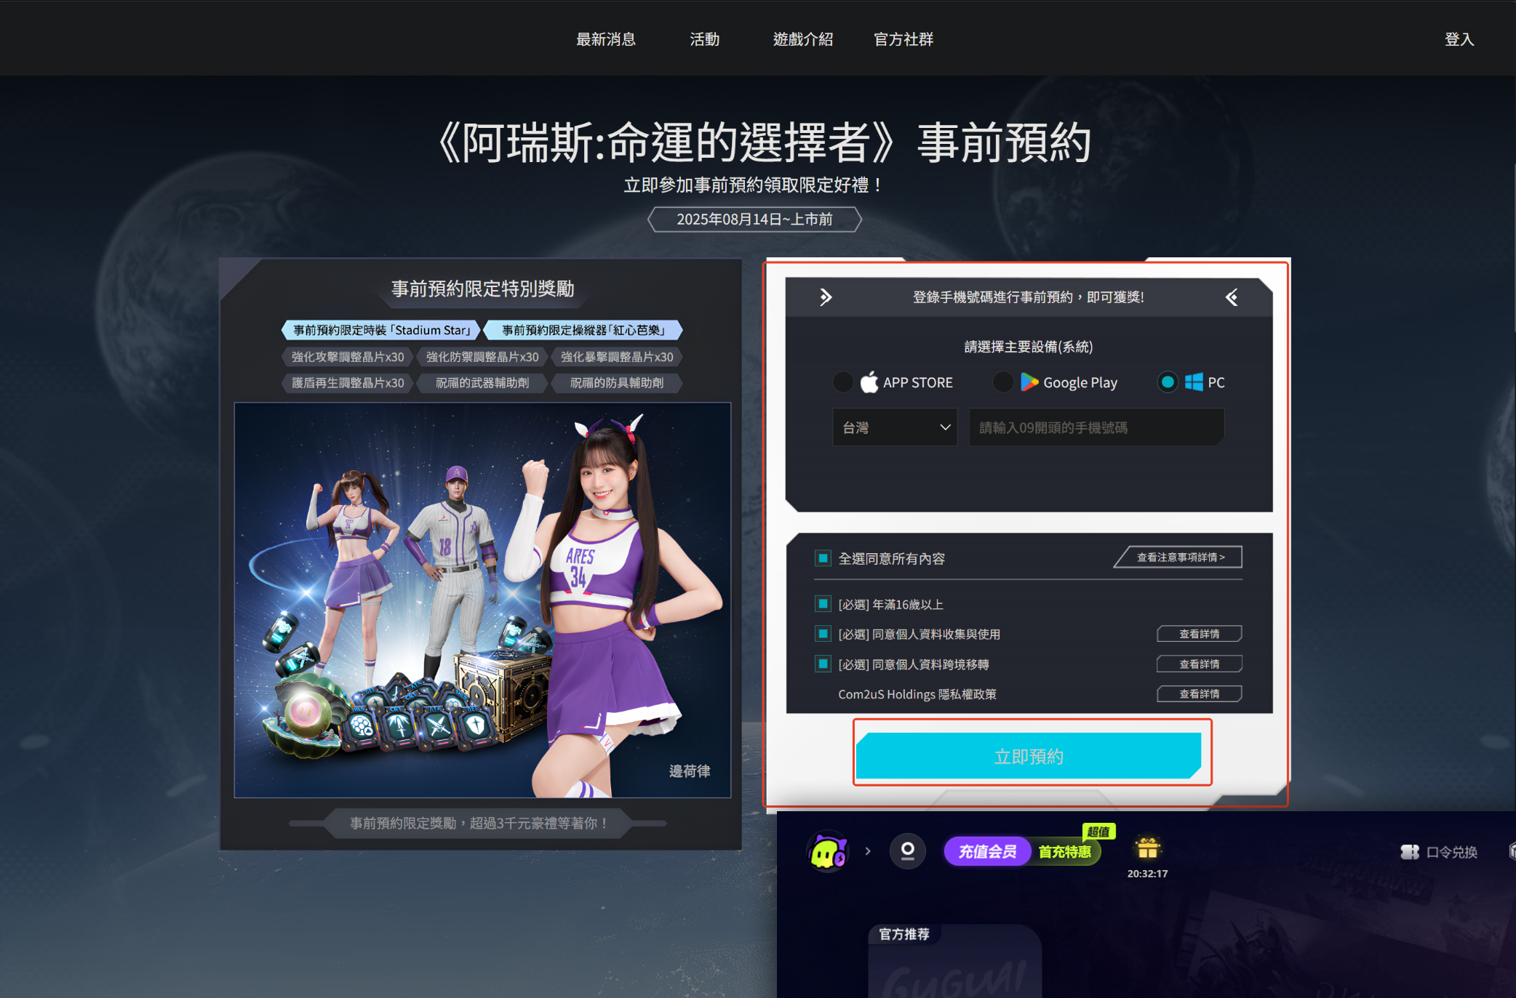
Task: Click the Windows logo icon
Action: (x=1194, y=382)
